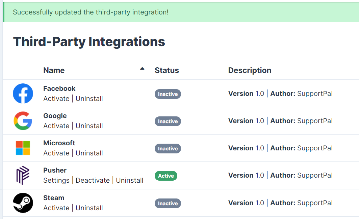Select the Microsoft integration name

coord(59,143)
